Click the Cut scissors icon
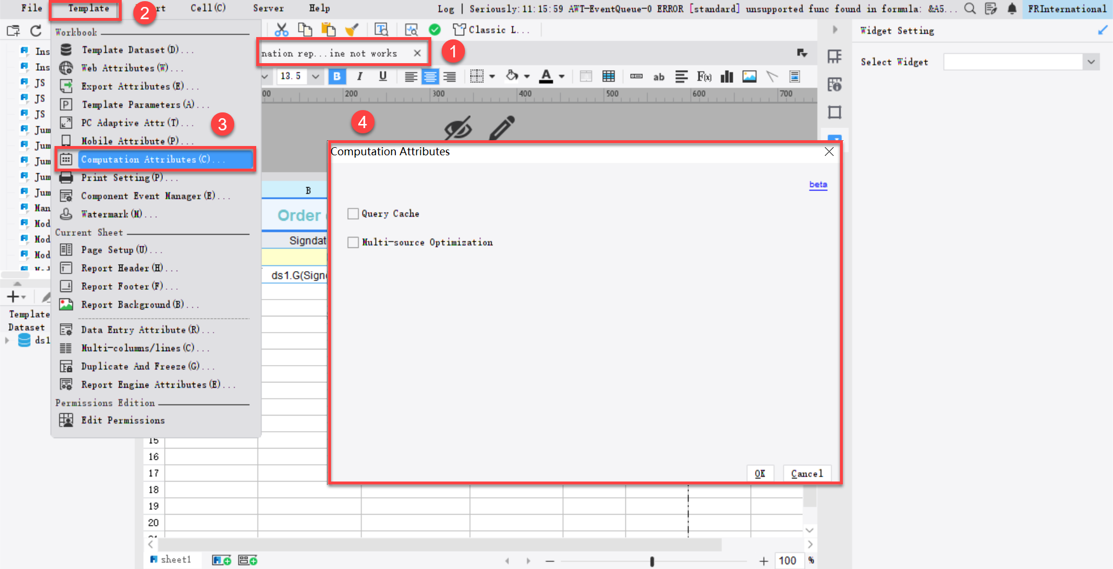 tap(282, 30)
